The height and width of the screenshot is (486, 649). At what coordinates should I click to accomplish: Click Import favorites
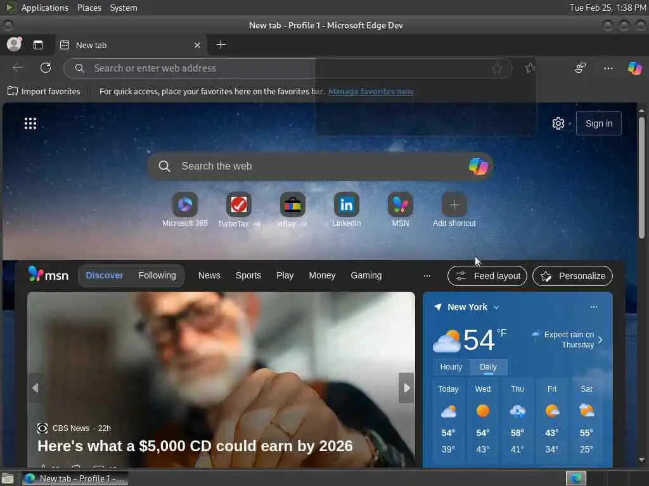[x=44, y=91]
